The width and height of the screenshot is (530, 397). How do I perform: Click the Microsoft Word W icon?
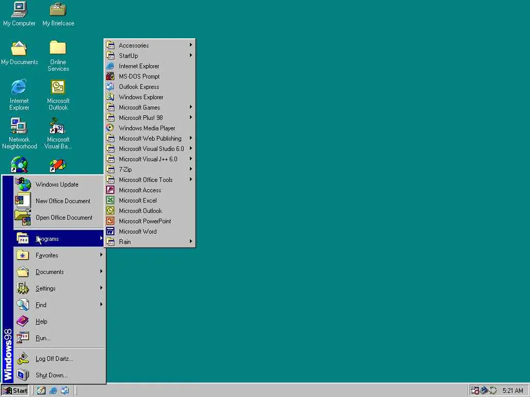coord(110,231)
